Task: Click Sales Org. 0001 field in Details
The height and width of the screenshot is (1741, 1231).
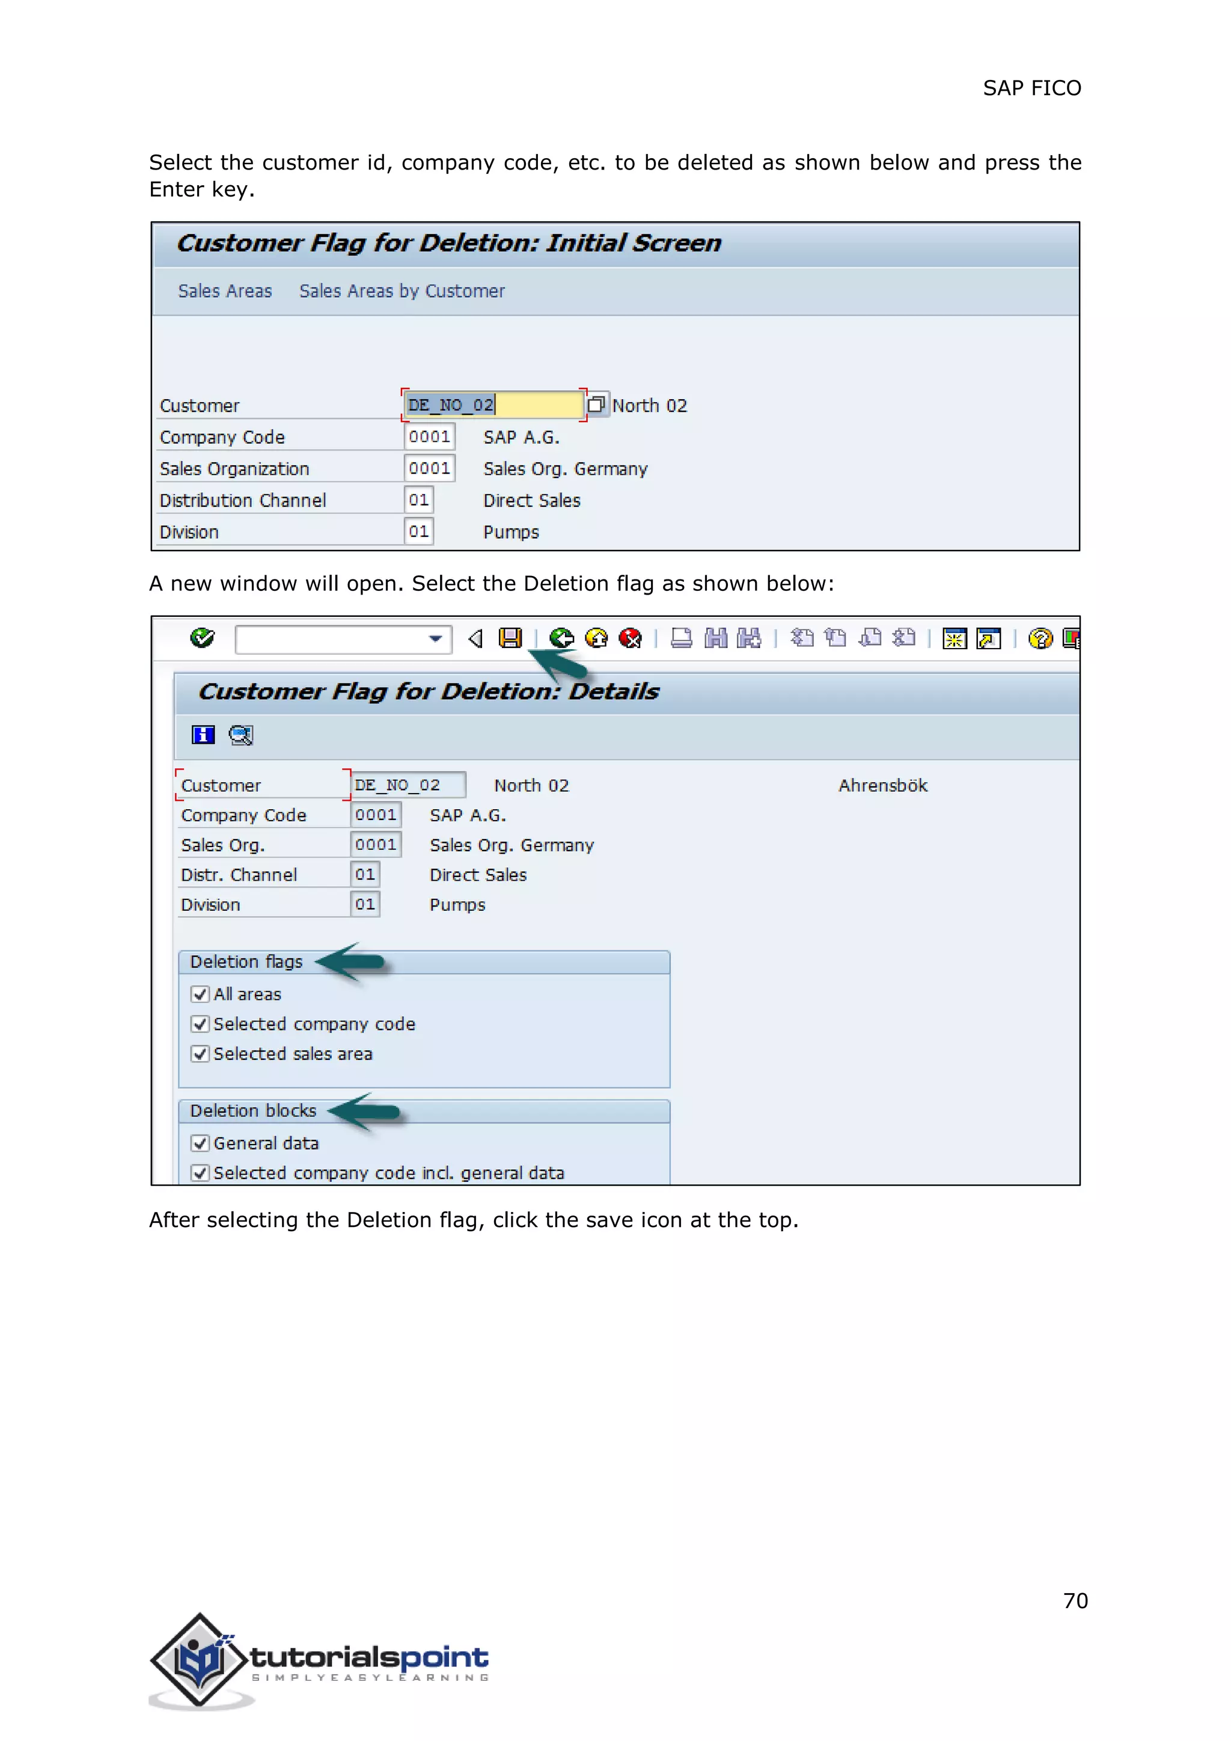Action: point(376,845)
